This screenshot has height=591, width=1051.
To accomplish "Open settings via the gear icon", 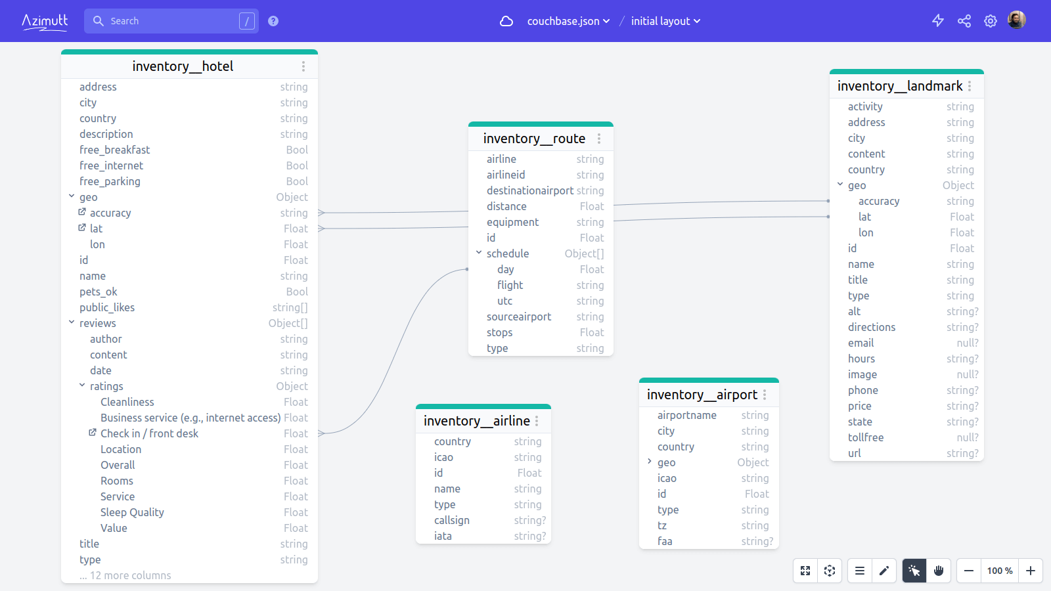I will click(x=990, y=20).
